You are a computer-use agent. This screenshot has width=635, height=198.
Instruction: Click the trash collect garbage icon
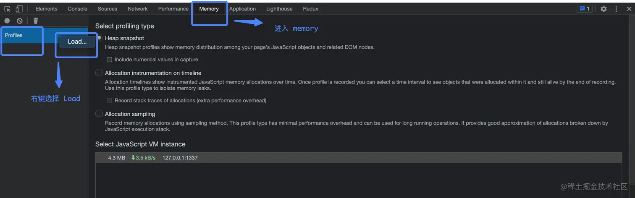tap(36, 21)
